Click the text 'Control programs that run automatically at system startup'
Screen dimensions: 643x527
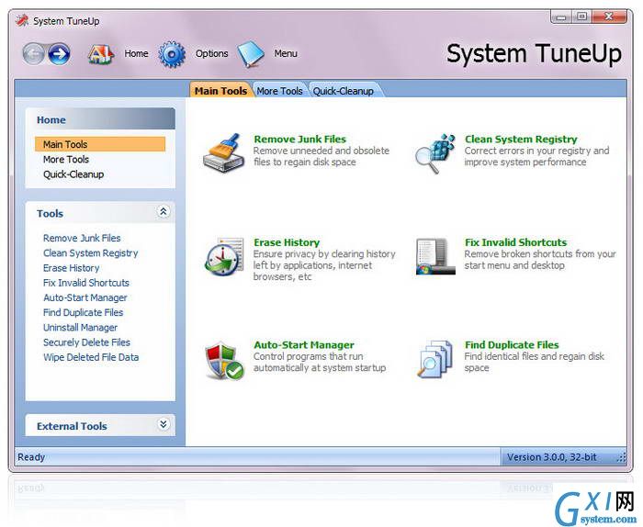320,363
